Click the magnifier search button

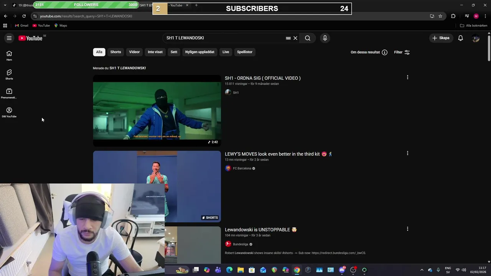(x=308, y=38)
